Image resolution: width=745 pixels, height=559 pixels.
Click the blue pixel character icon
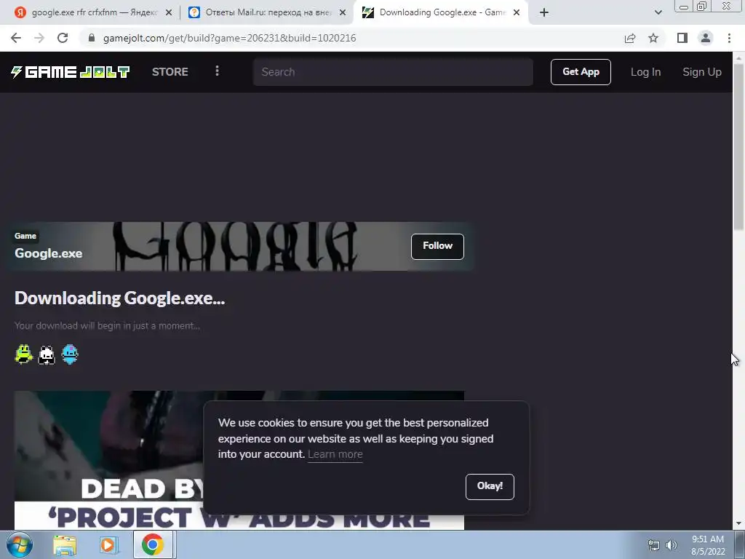click(x=70, y=354)
